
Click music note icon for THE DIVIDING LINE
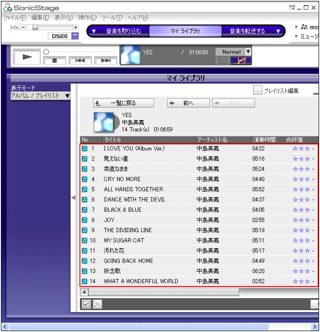[85, 230]
